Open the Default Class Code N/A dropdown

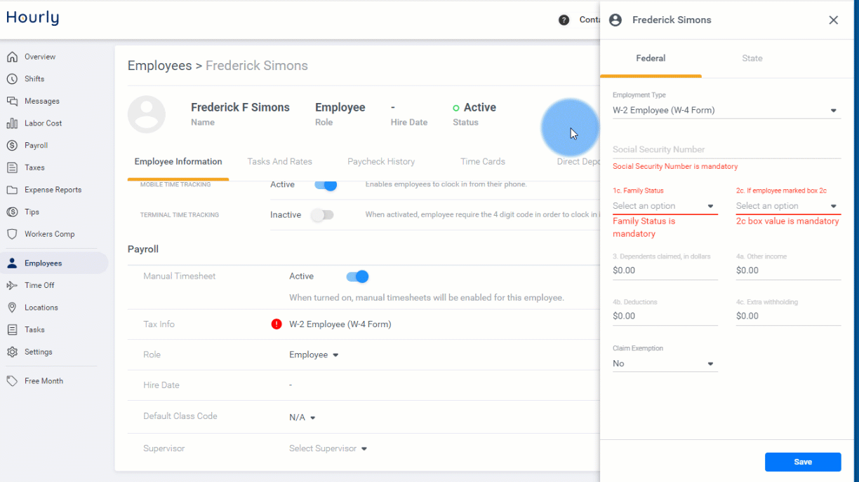(x=302, y=418)
